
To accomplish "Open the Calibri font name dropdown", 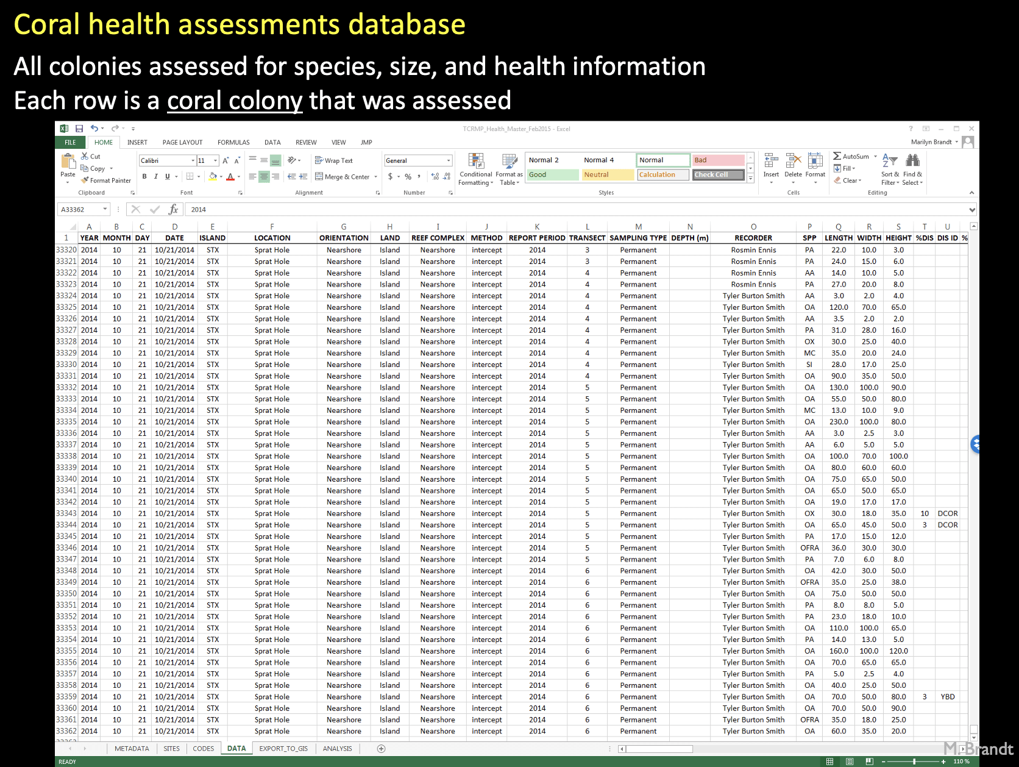I will point(193,161).
